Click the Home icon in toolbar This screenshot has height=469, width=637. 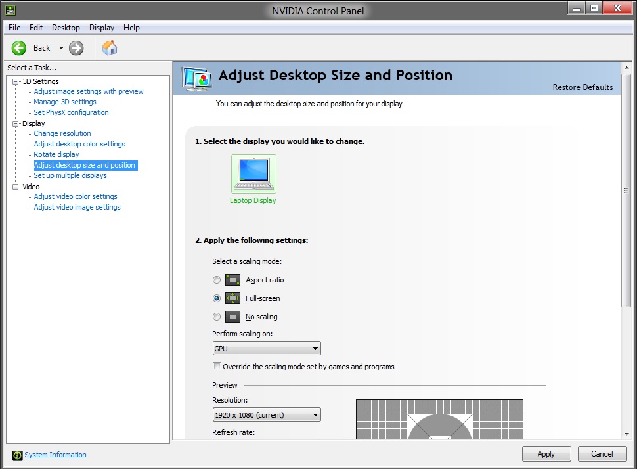pos(110,47)
